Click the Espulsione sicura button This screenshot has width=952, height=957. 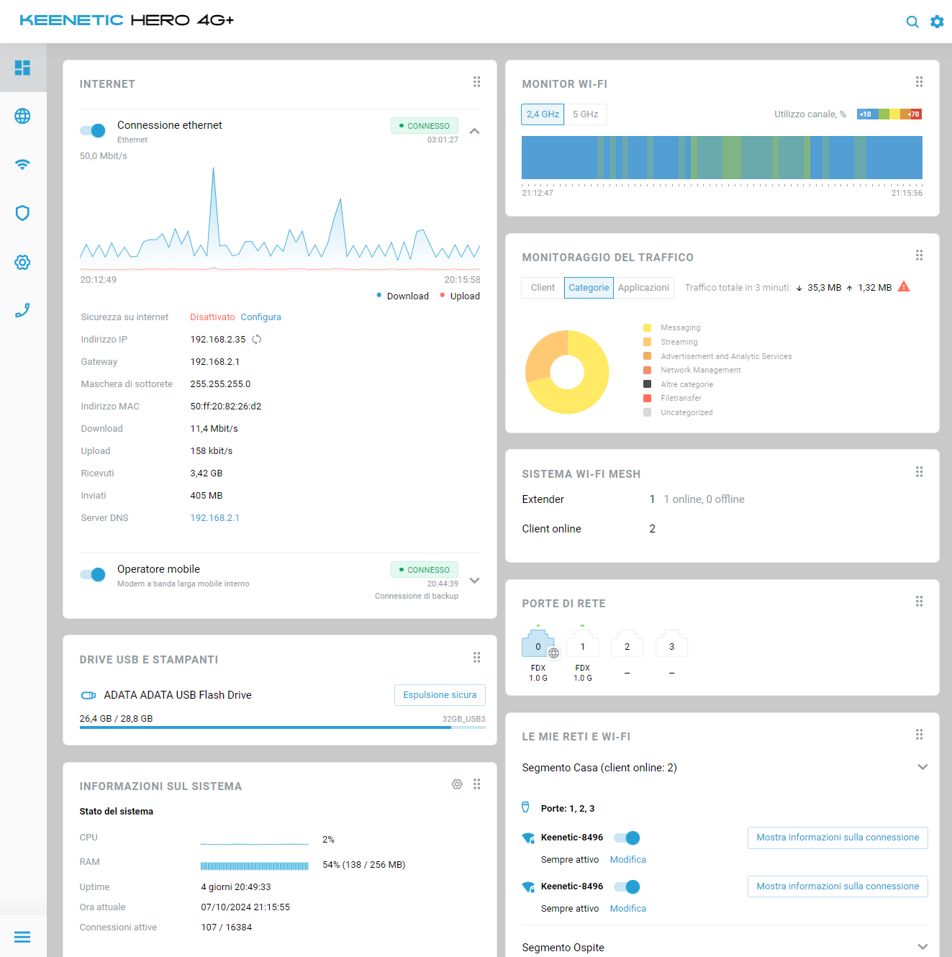[x=440, y=695]
